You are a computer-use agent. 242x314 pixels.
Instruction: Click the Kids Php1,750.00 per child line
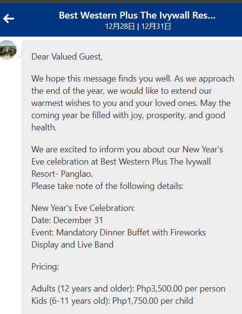point(112,301)
